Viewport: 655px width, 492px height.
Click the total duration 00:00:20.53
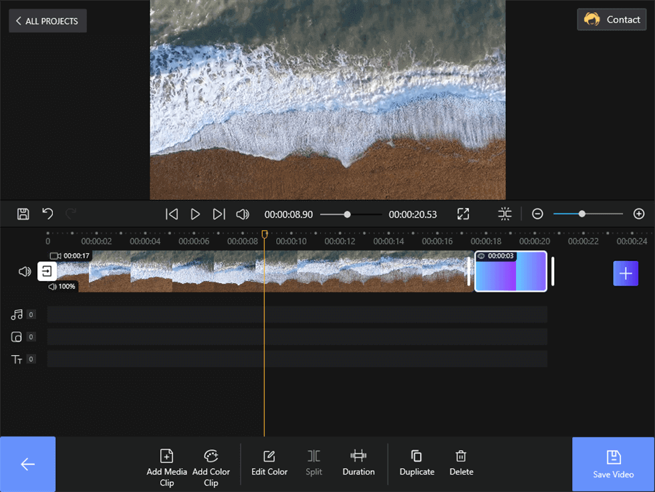click(413, 214)
